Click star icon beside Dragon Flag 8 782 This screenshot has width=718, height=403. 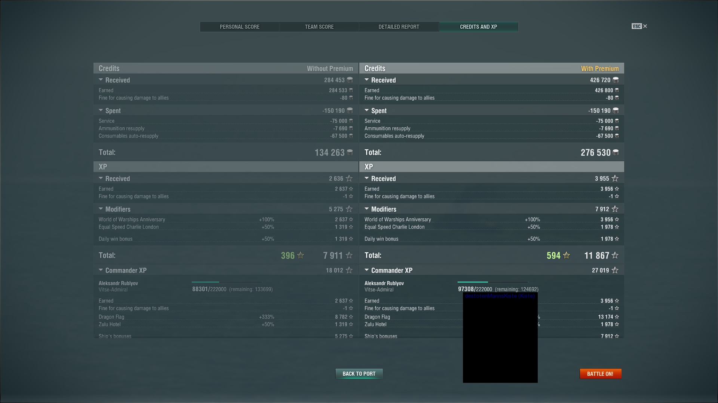(x=351, y=317)
